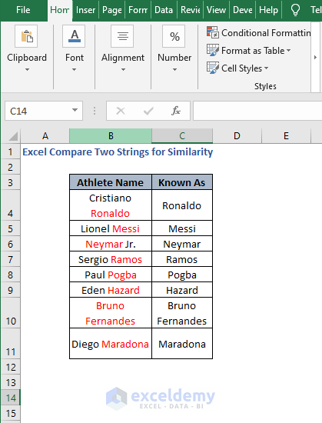The image size is (322, 423).
Task: Expand ribbon with the right arrow
Action: 315,57
